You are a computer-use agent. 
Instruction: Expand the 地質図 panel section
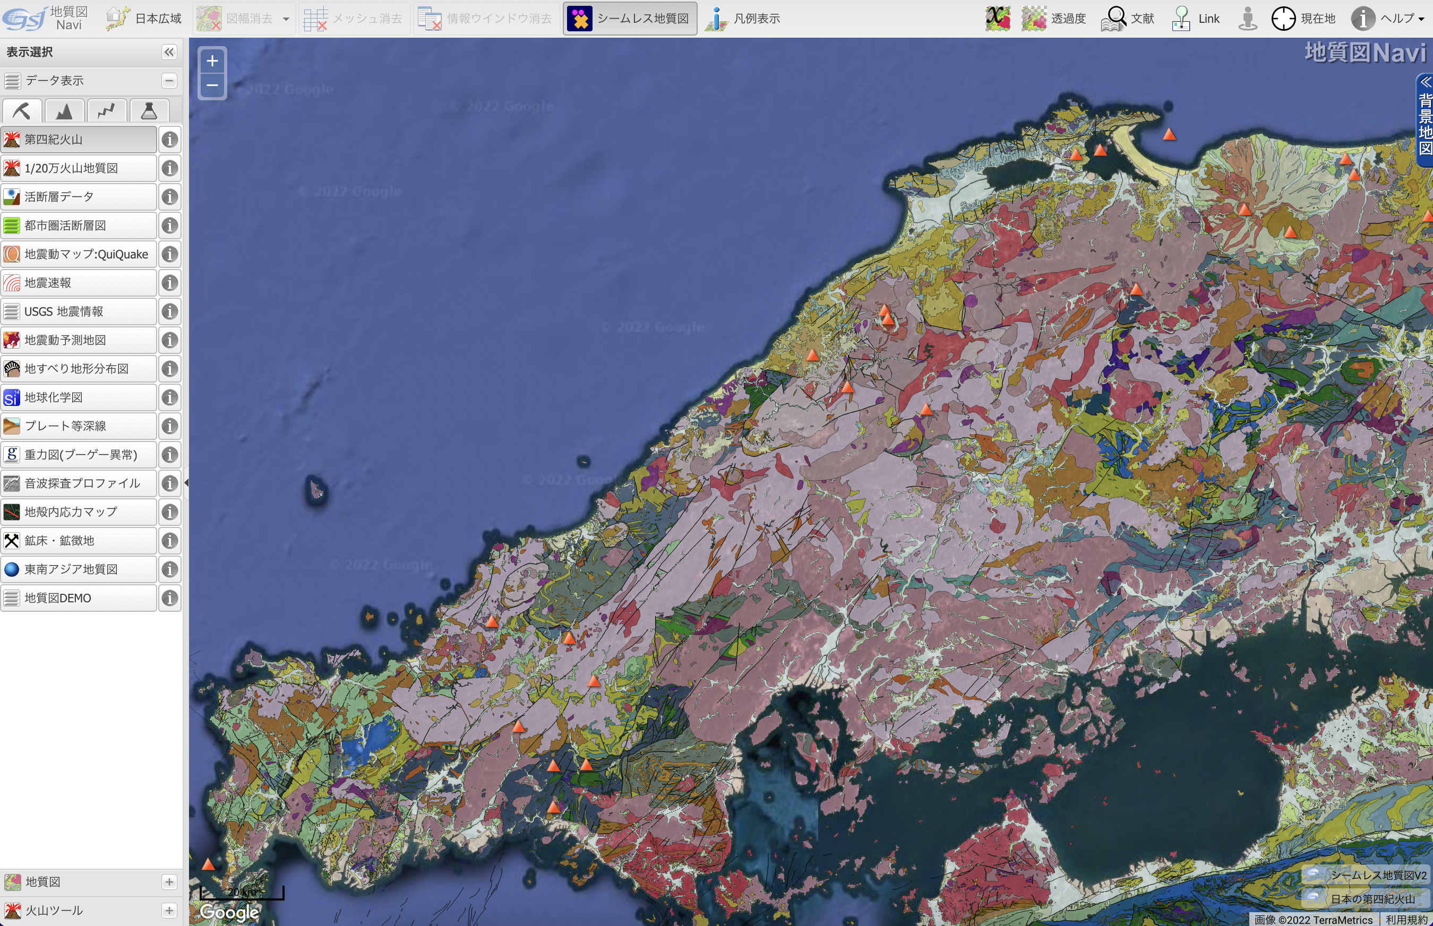pos(169,881)
